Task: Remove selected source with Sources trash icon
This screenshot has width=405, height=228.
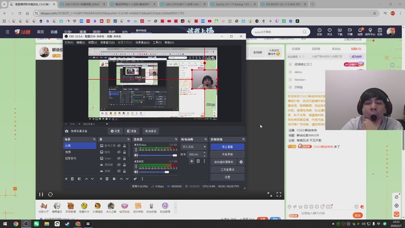Action: coord(107,179)
